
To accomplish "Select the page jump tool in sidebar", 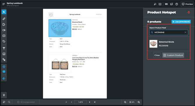I will (x=4, y=24).
